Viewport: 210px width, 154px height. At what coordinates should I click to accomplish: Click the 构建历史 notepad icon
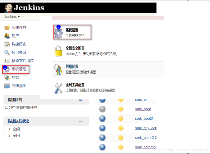[7, 44]
